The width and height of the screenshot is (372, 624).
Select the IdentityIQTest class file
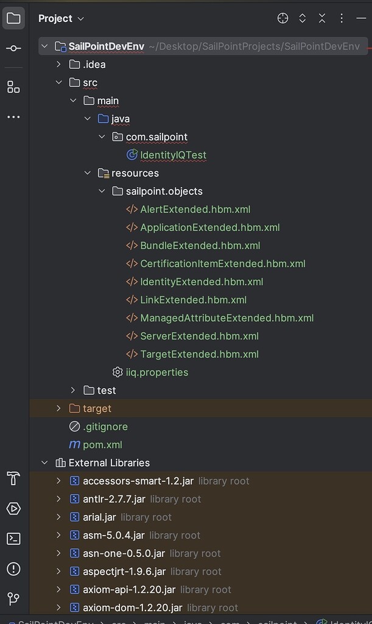click(173, 155)
